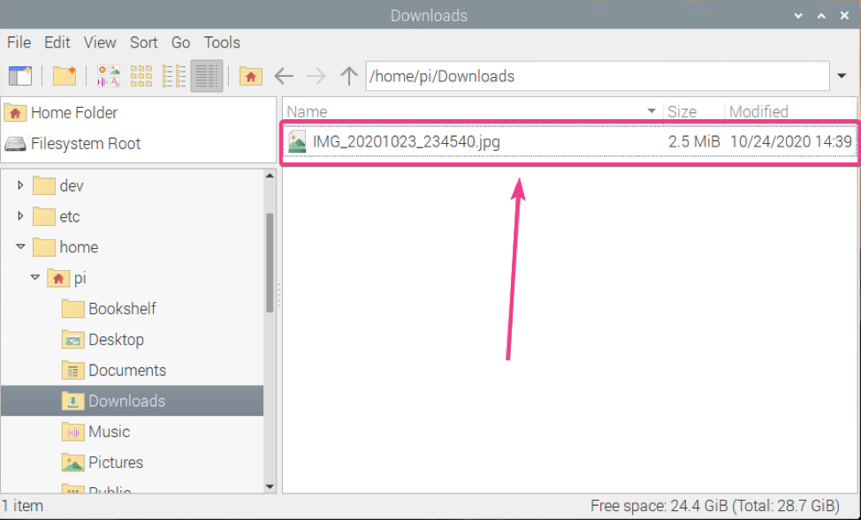Screen dimensions: 861x520
Task: Sort files by Modified column header
Action: click(790, 111)
